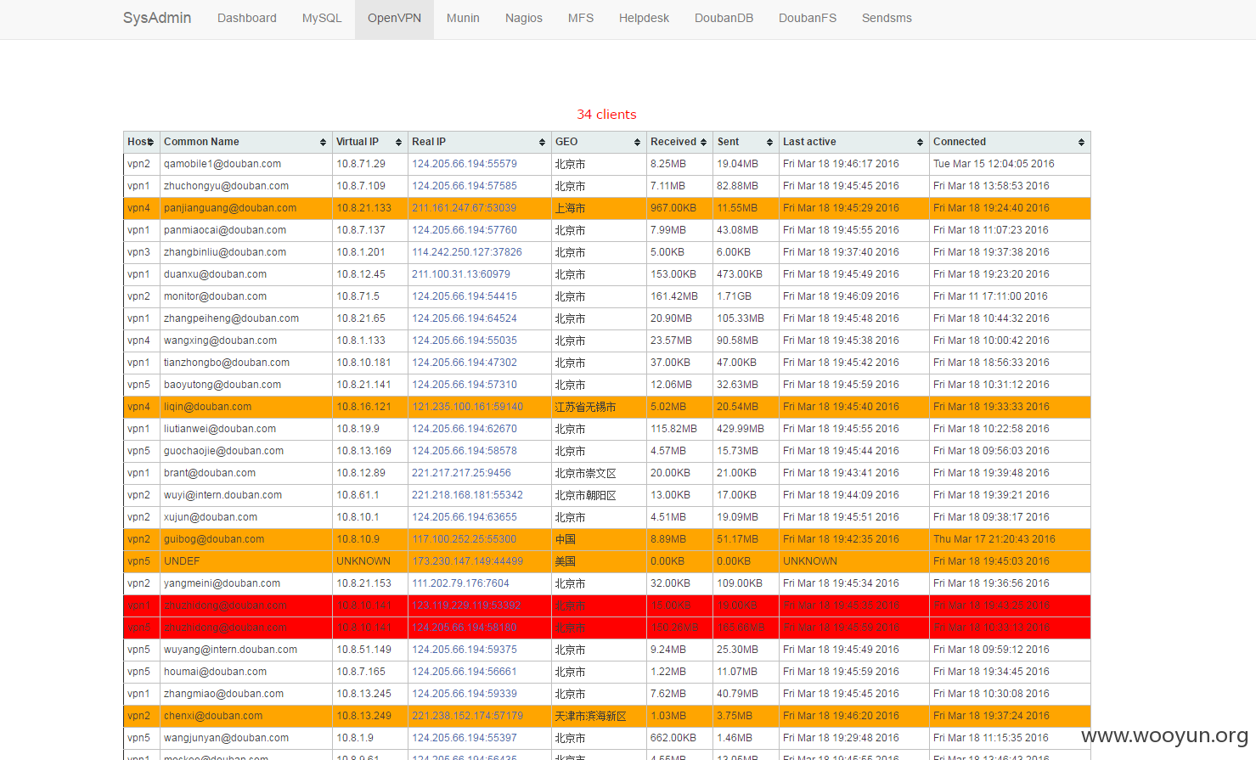Image resolution: width=1256 pixels, height=760 pixels.
Task: Open real IP 121.235.100.161:59140 link
Action: [468, 407]
